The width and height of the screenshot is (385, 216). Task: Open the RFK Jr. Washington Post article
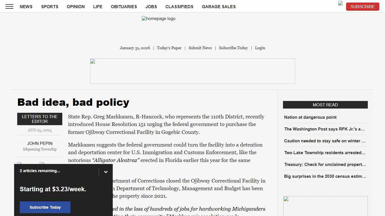[x=325, y=129]
